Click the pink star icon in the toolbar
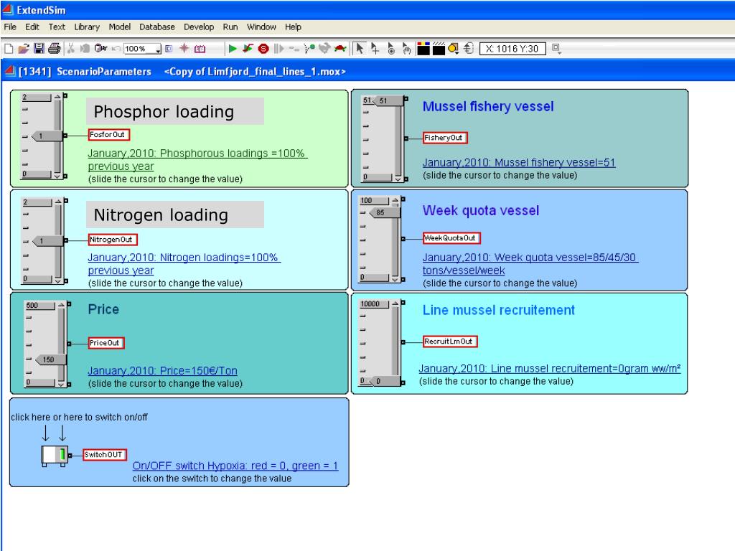 184,48
